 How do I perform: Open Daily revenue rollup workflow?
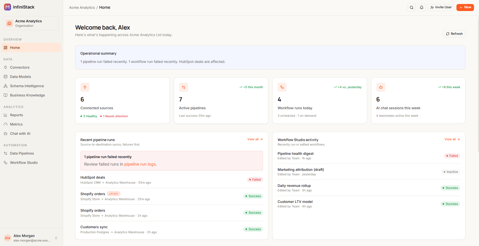tap(369, 188)
